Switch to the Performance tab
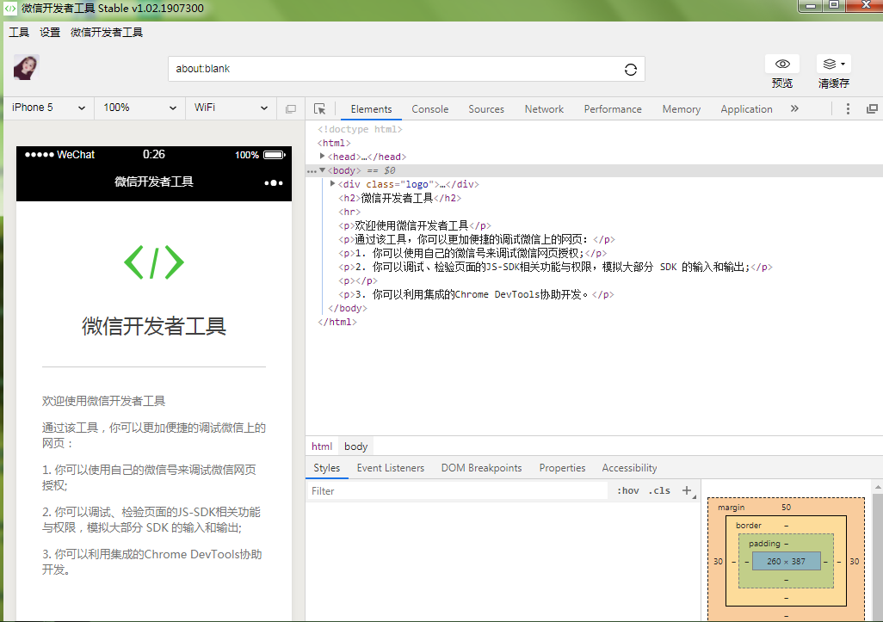 pos(613,109)
